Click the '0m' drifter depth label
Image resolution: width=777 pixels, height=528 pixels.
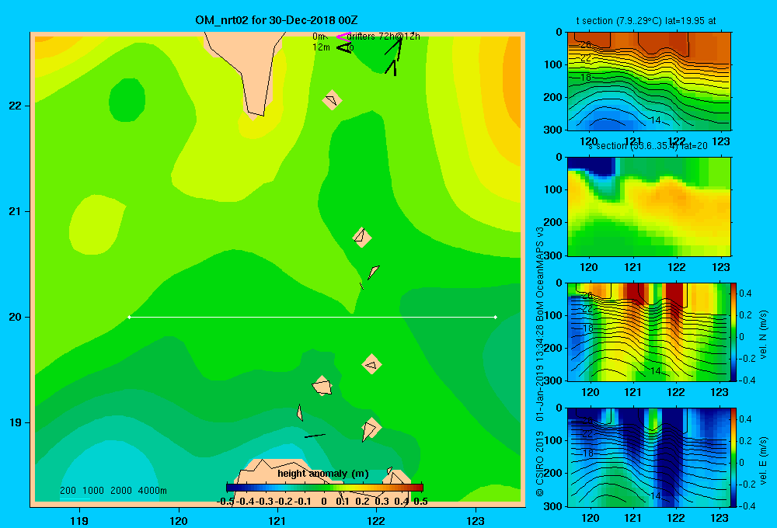pyautogui.click(x=319, y=36)
